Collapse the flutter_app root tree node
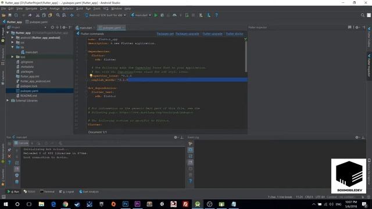The height and width of the screenshot is (209, 372). 8,33
